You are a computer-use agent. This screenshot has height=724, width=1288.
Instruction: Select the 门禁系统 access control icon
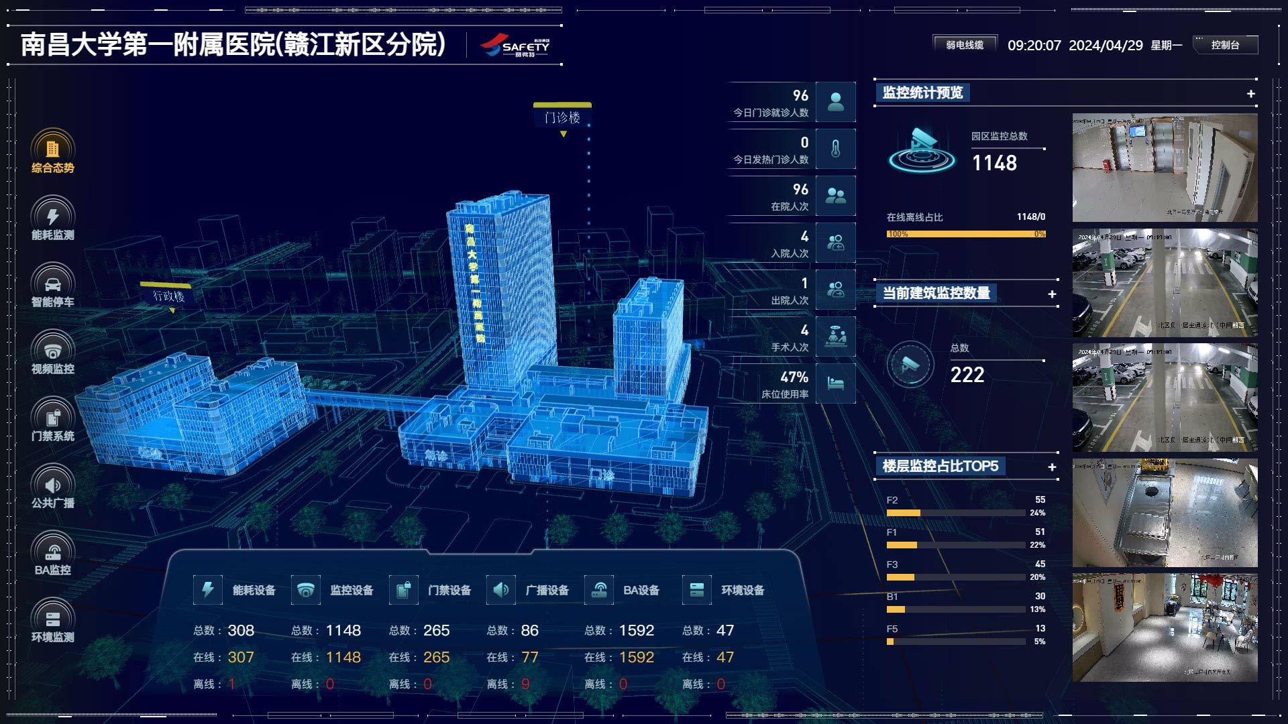tap(52, 417)
